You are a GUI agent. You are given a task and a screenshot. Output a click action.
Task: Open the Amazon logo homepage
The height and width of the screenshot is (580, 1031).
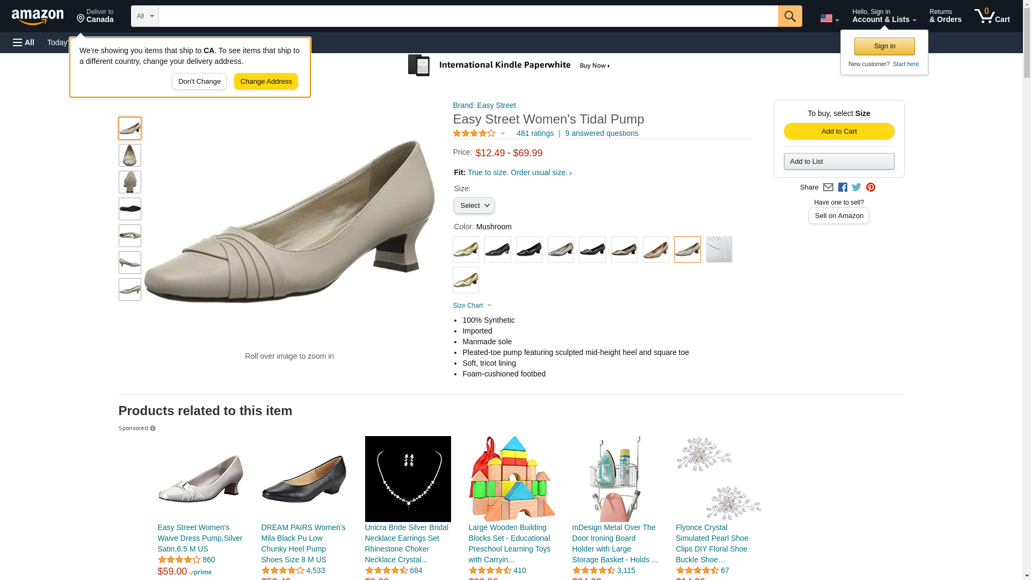click(x=38, y=17)
